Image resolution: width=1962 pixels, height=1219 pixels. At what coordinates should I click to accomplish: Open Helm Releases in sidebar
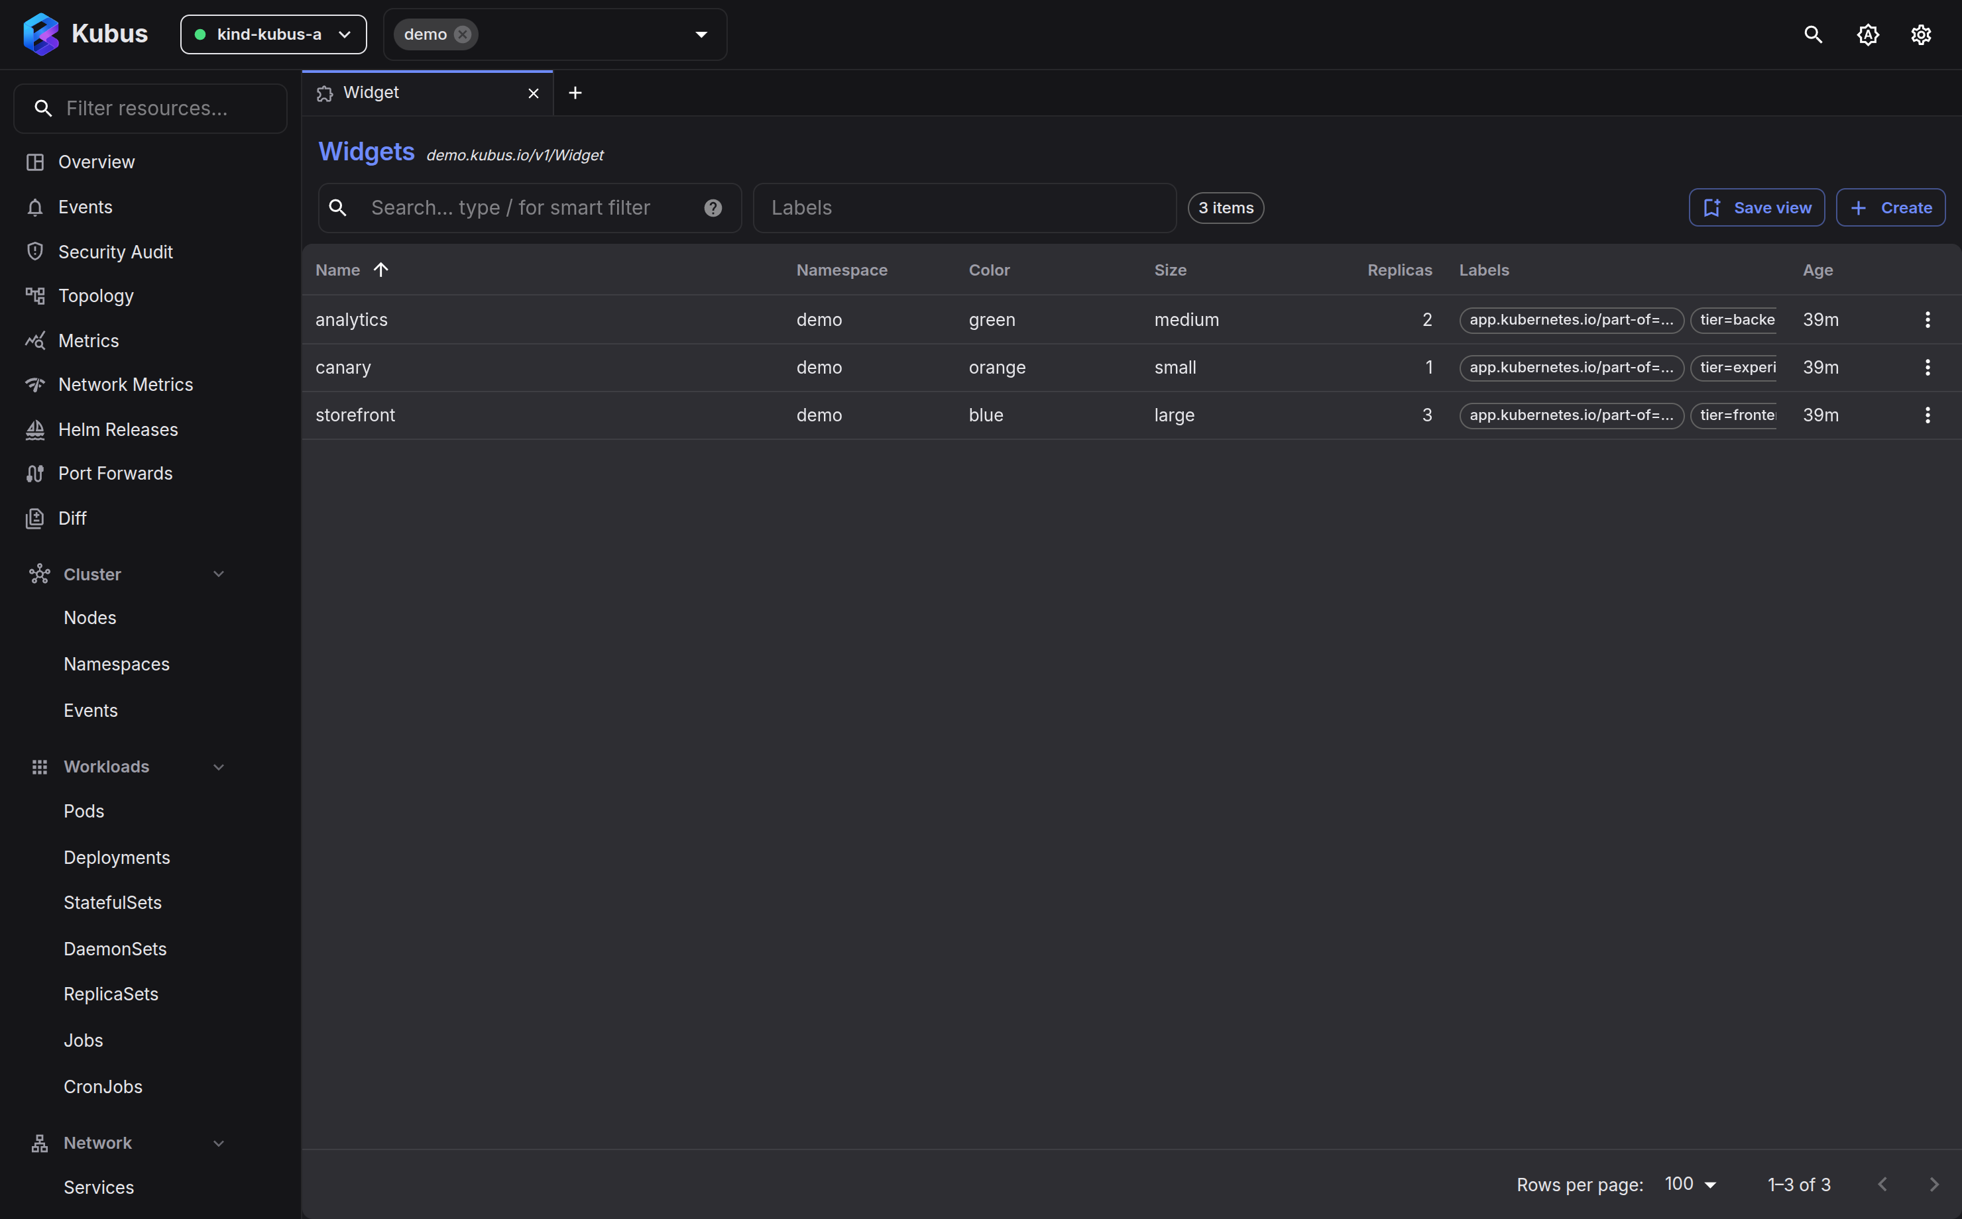coord(151,430)
